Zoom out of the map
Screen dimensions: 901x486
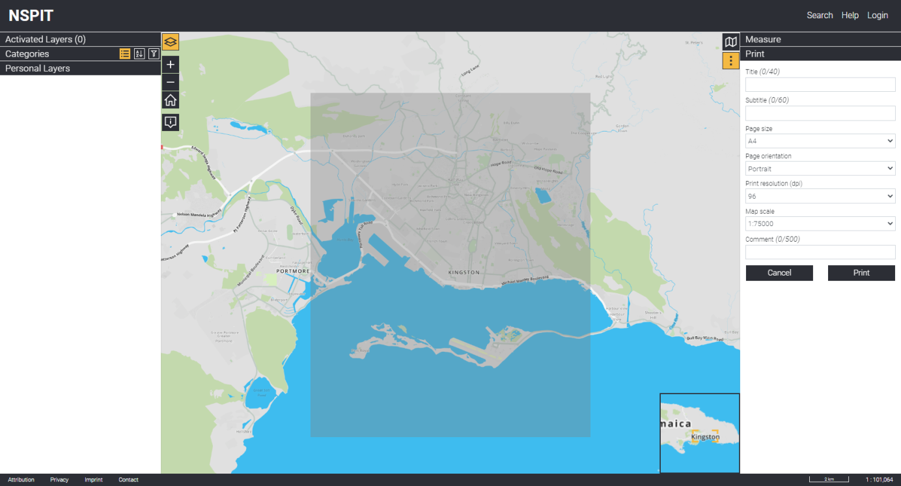tap(171, 82)
